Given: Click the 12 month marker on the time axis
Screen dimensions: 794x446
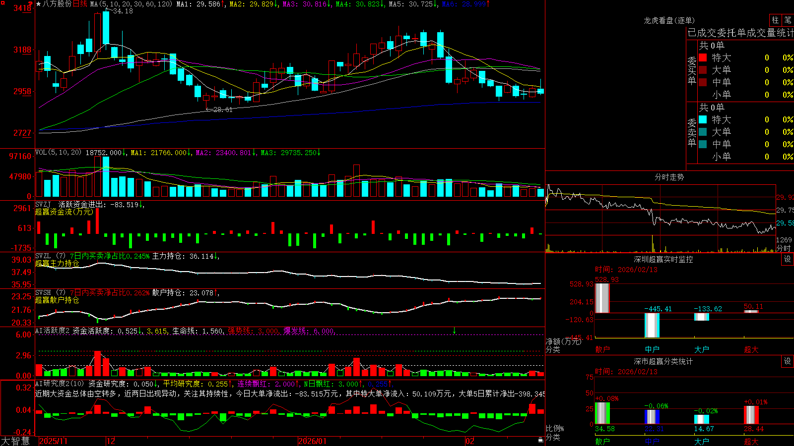Looking at the screenshot, I should pos(111,441).
